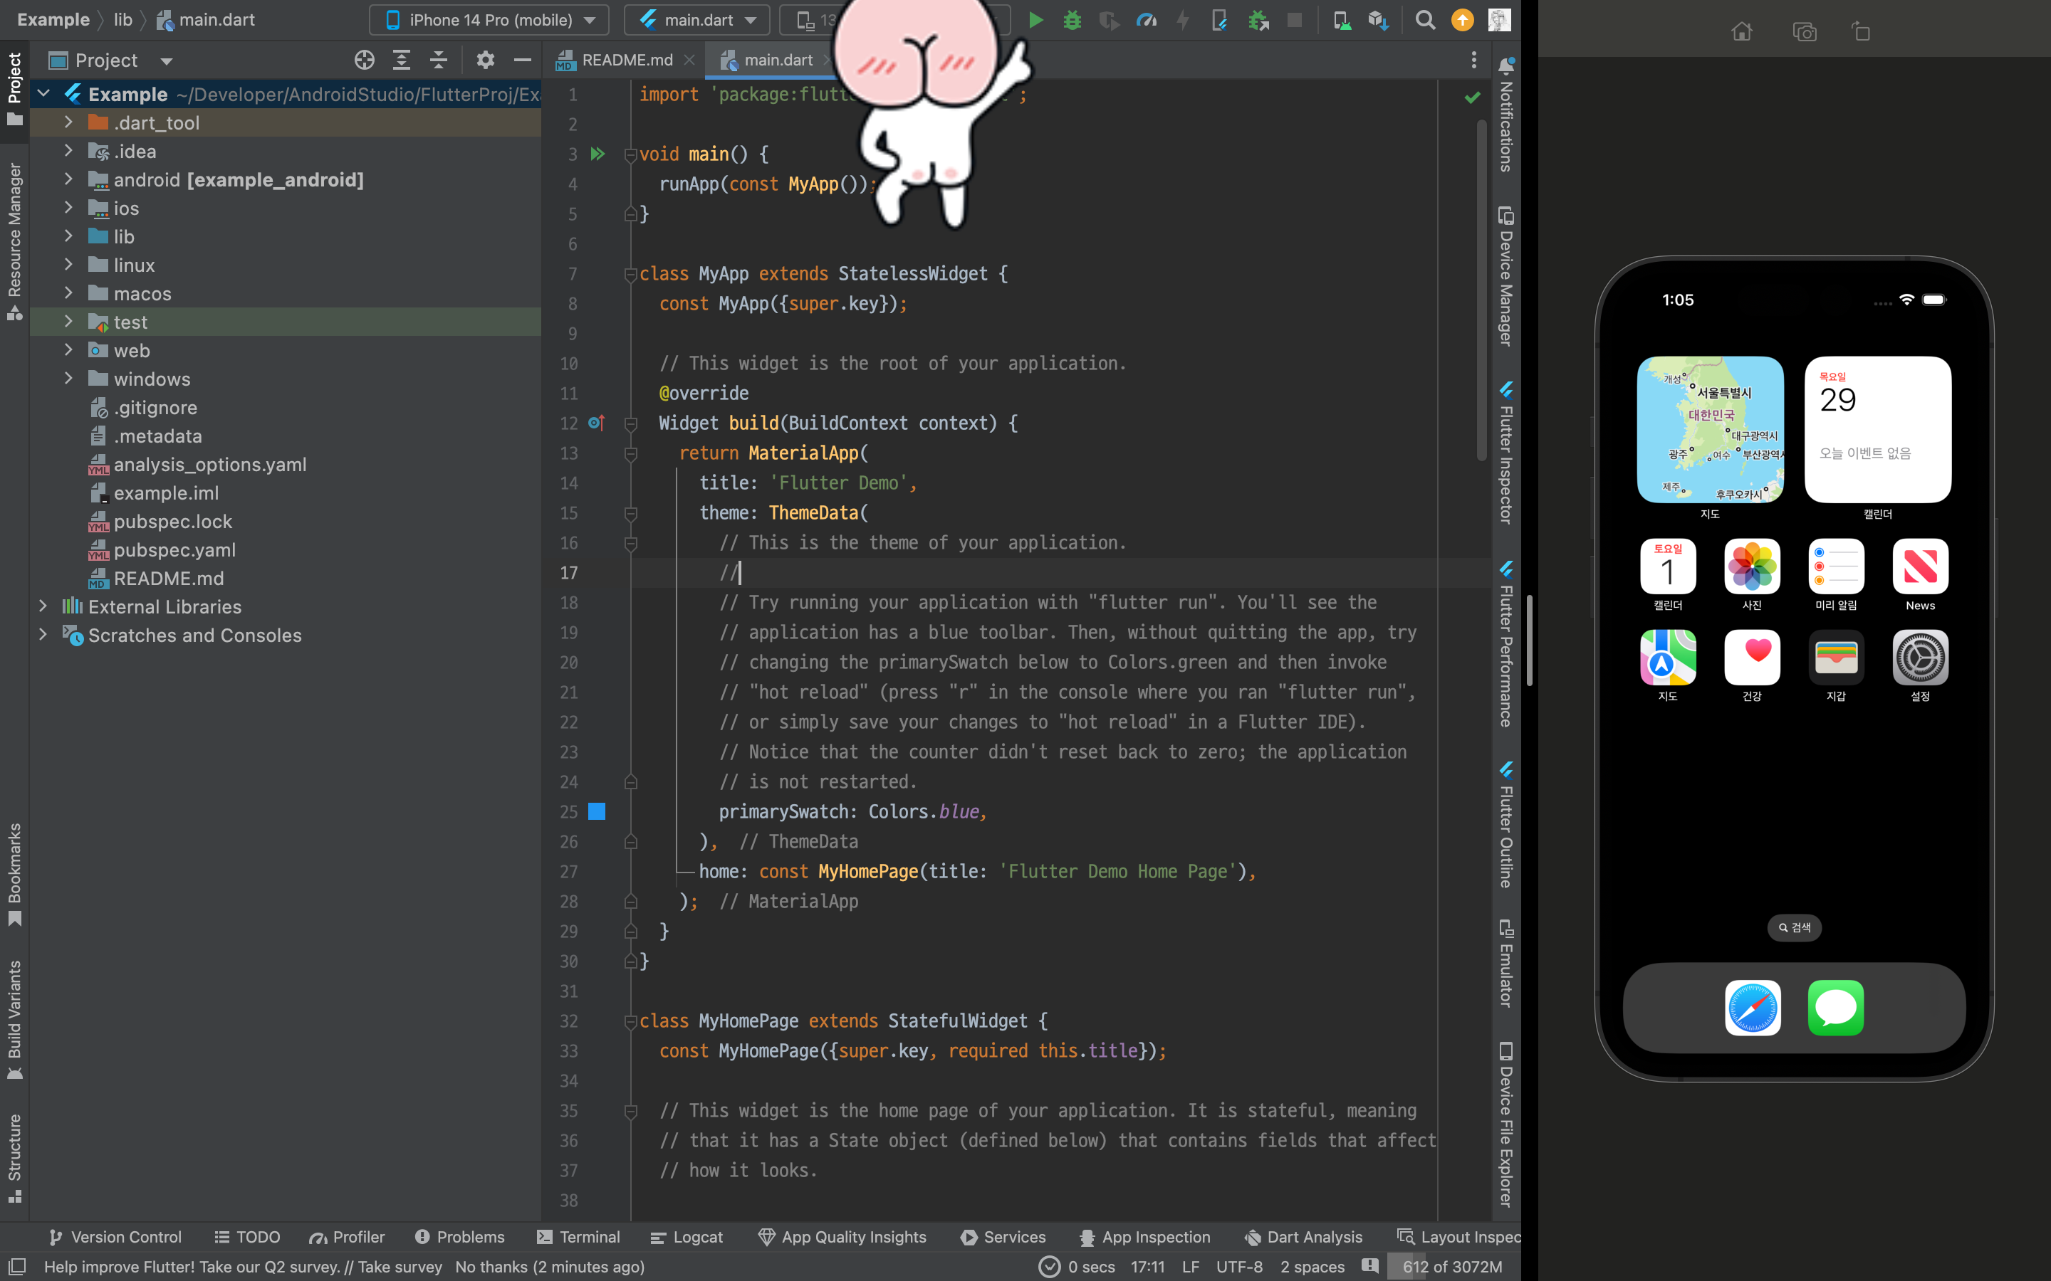2051x1281 pixels.
Task: Open the iPhone 14 Pro device dropdown
Action: tap(490, 19)
